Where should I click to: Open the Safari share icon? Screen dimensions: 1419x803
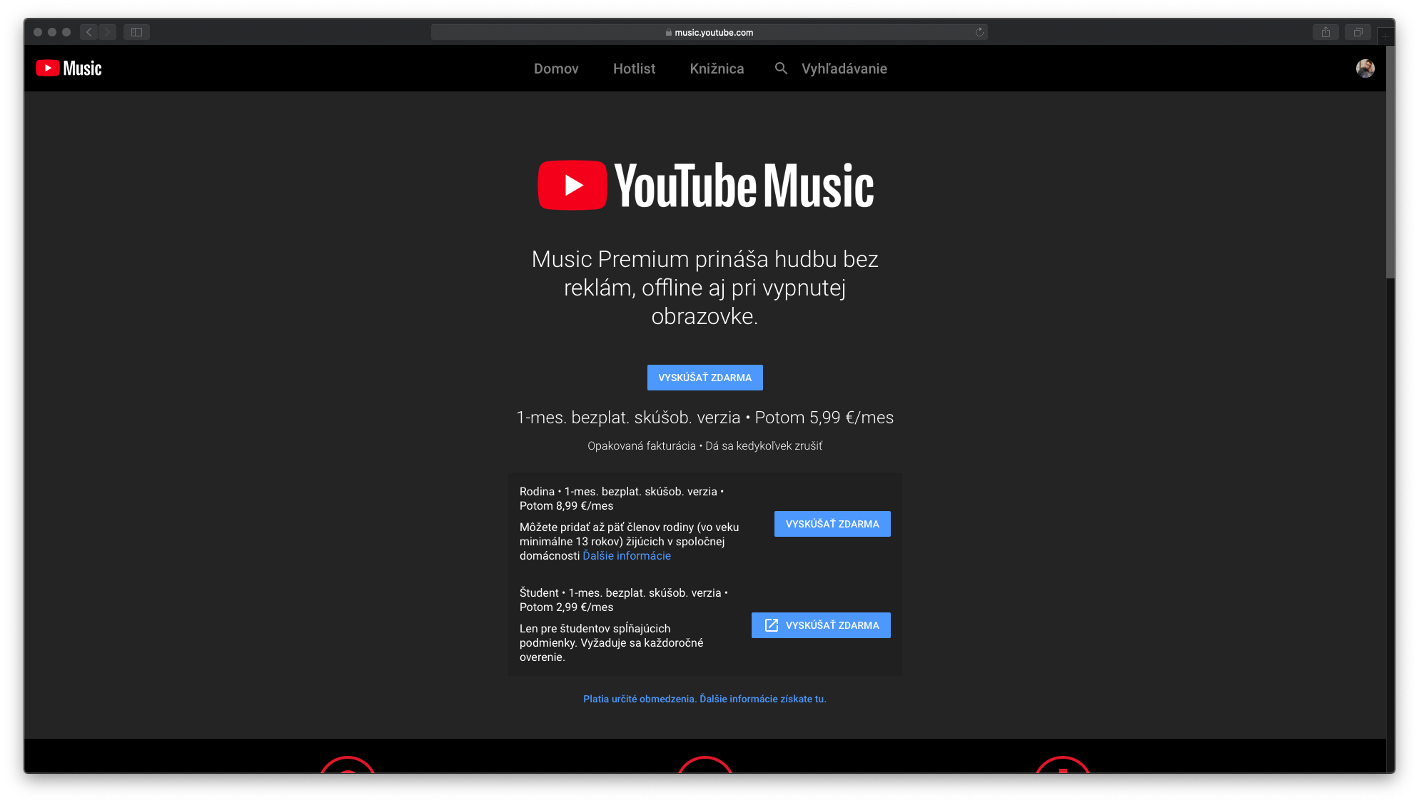tap(1325, 32)
